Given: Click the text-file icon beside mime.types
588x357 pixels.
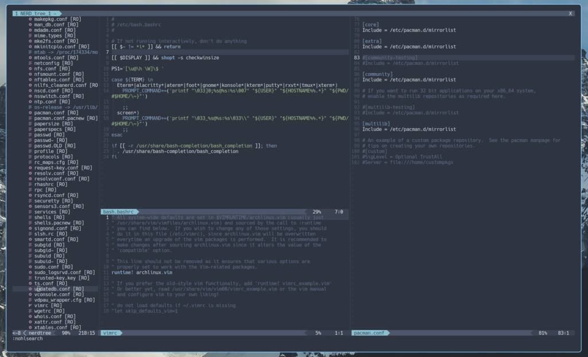Looking at the screenshot, I should click(30, 36).
